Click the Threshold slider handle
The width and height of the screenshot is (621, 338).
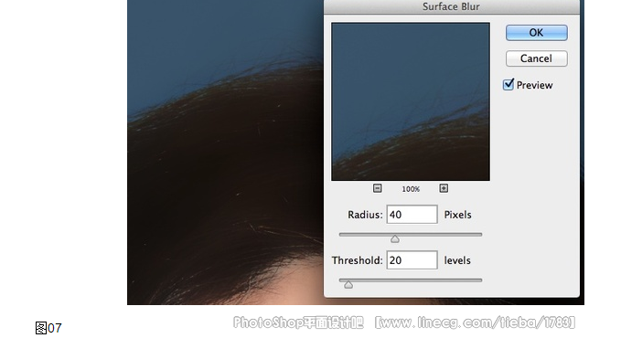pyautogui.click(x=348, y=284)
